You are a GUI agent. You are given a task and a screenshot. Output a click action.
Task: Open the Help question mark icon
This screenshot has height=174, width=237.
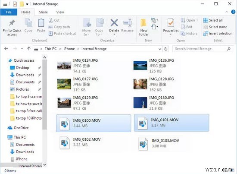tap(233, 12)
